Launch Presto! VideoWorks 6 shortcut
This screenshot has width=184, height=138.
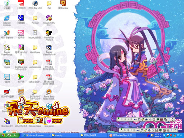[x=49, y=47]
